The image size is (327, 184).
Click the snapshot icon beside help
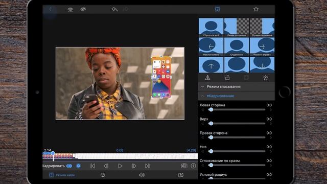tap(184, 166)
